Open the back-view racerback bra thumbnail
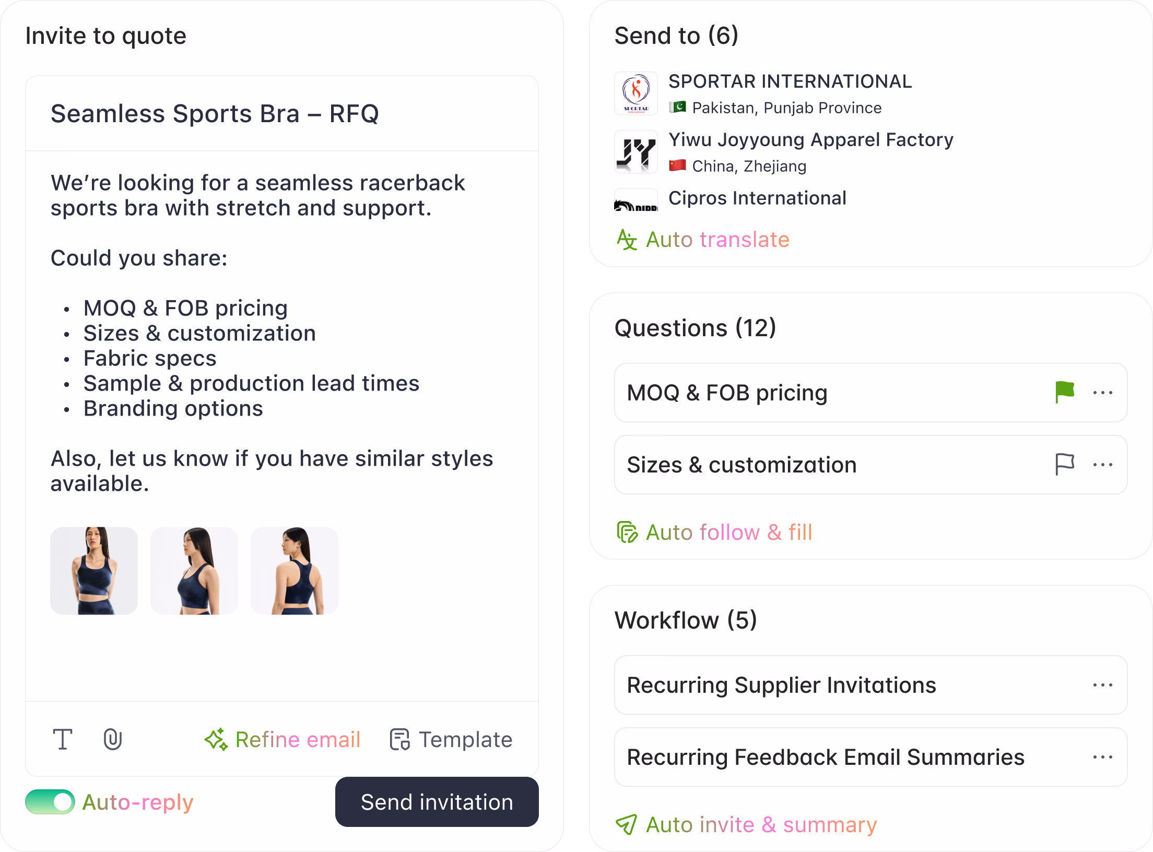Screen dimensions: 1153x852 [295, 571]
